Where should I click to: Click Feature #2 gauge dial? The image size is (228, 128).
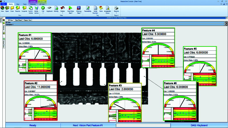[x=40, y=101]
